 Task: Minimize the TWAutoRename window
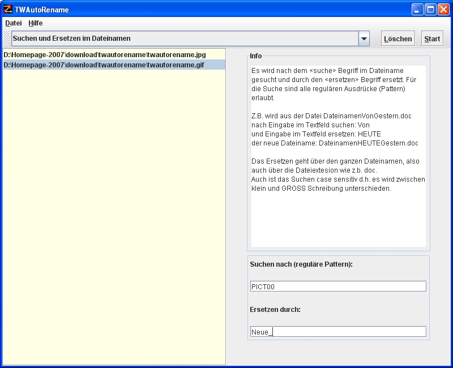point(417,10)
